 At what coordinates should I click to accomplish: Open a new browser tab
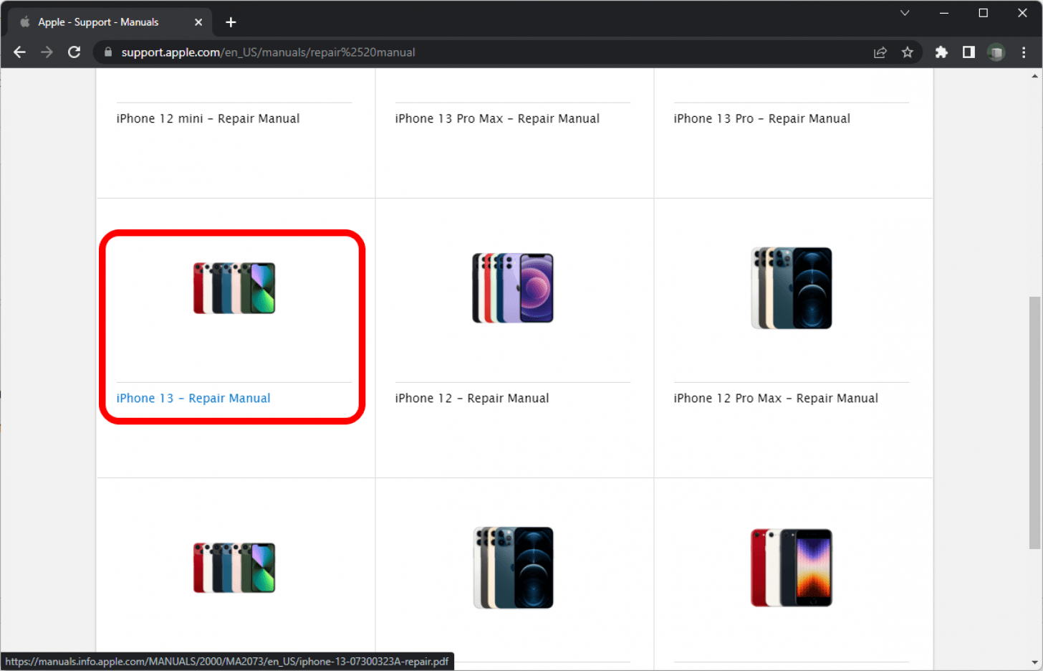click(231, 22)
